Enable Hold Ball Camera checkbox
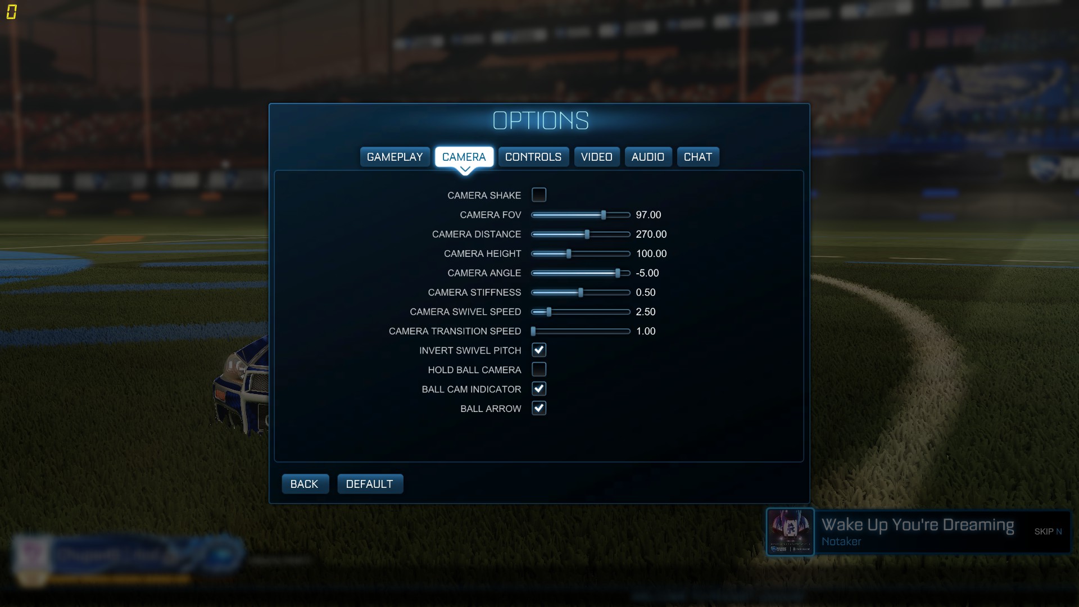This screenshot has width=1079, height=607. point(538,369)
